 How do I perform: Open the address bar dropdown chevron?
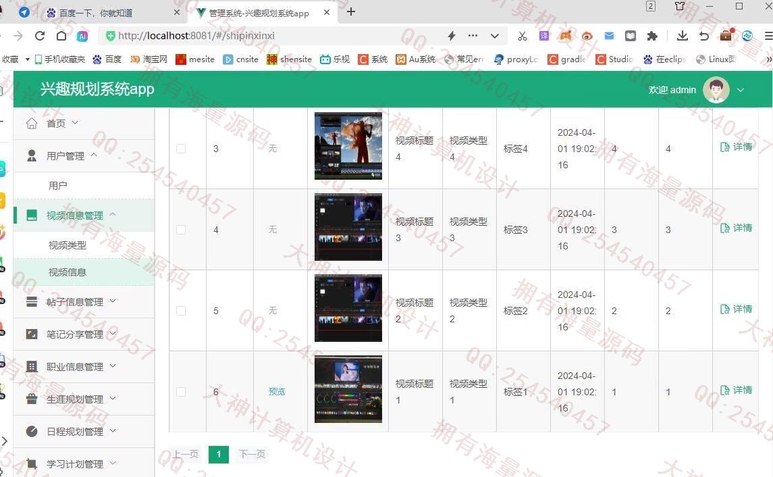(494, 36)
